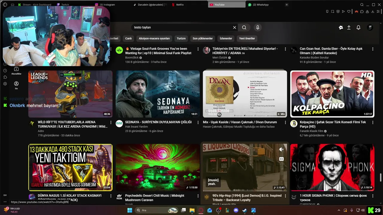Open the YouTube create sparkle icon
Viewport: 383px width, 215px height.
pyautogui.click(x=341, y=27)
